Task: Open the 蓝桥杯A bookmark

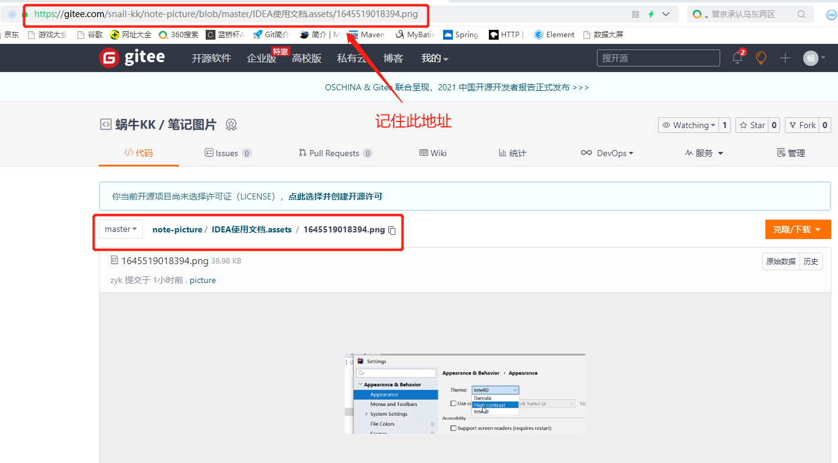Action: coord(225,35)
